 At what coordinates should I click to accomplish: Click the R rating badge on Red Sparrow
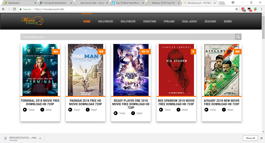click(x=193, y=51)
